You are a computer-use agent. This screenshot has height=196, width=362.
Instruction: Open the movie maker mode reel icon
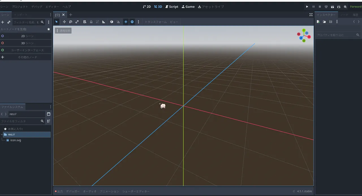pos(345,7)
